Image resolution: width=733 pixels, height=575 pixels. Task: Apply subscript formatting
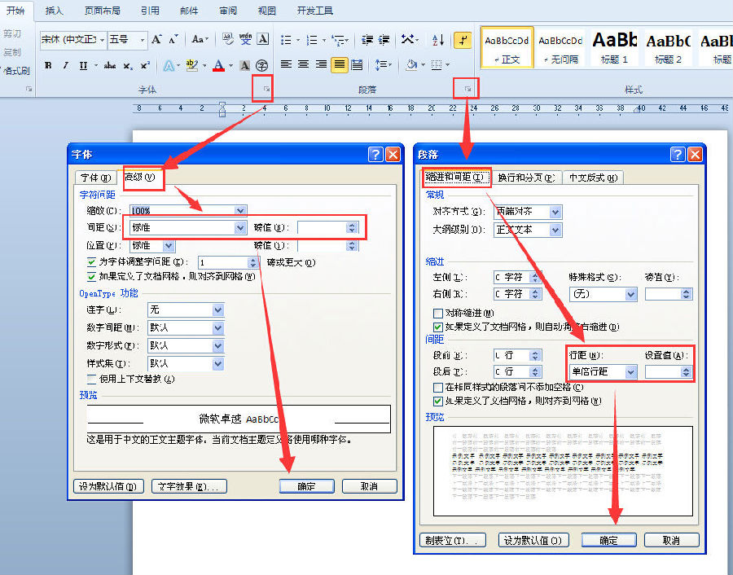coord(128,65)
